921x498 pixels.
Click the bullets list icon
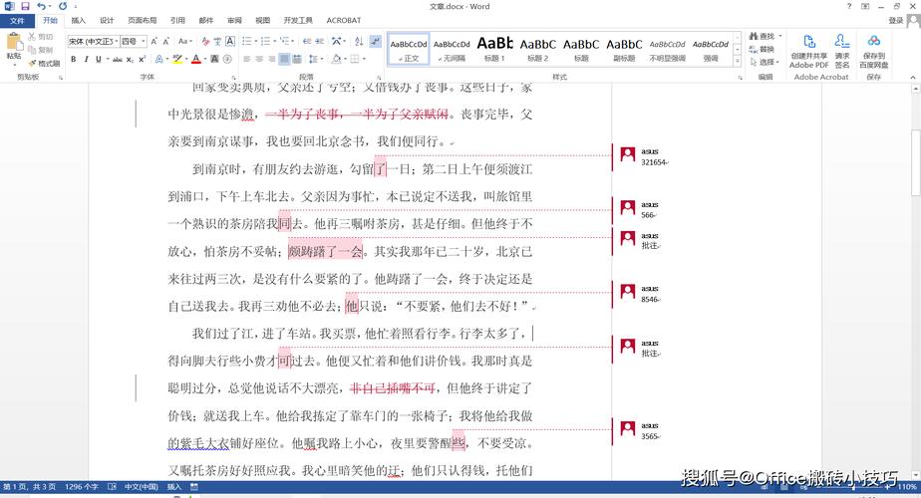pyautogui.click(x=247, y=41)
